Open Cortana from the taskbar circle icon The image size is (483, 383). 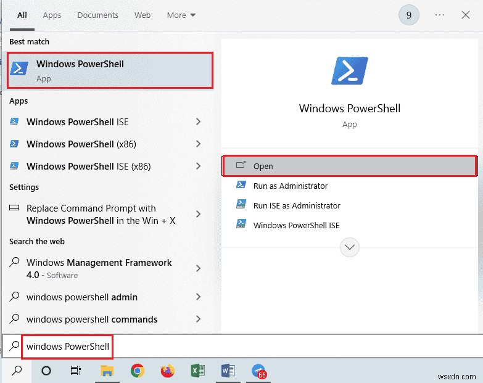click(x=46, y=371)
